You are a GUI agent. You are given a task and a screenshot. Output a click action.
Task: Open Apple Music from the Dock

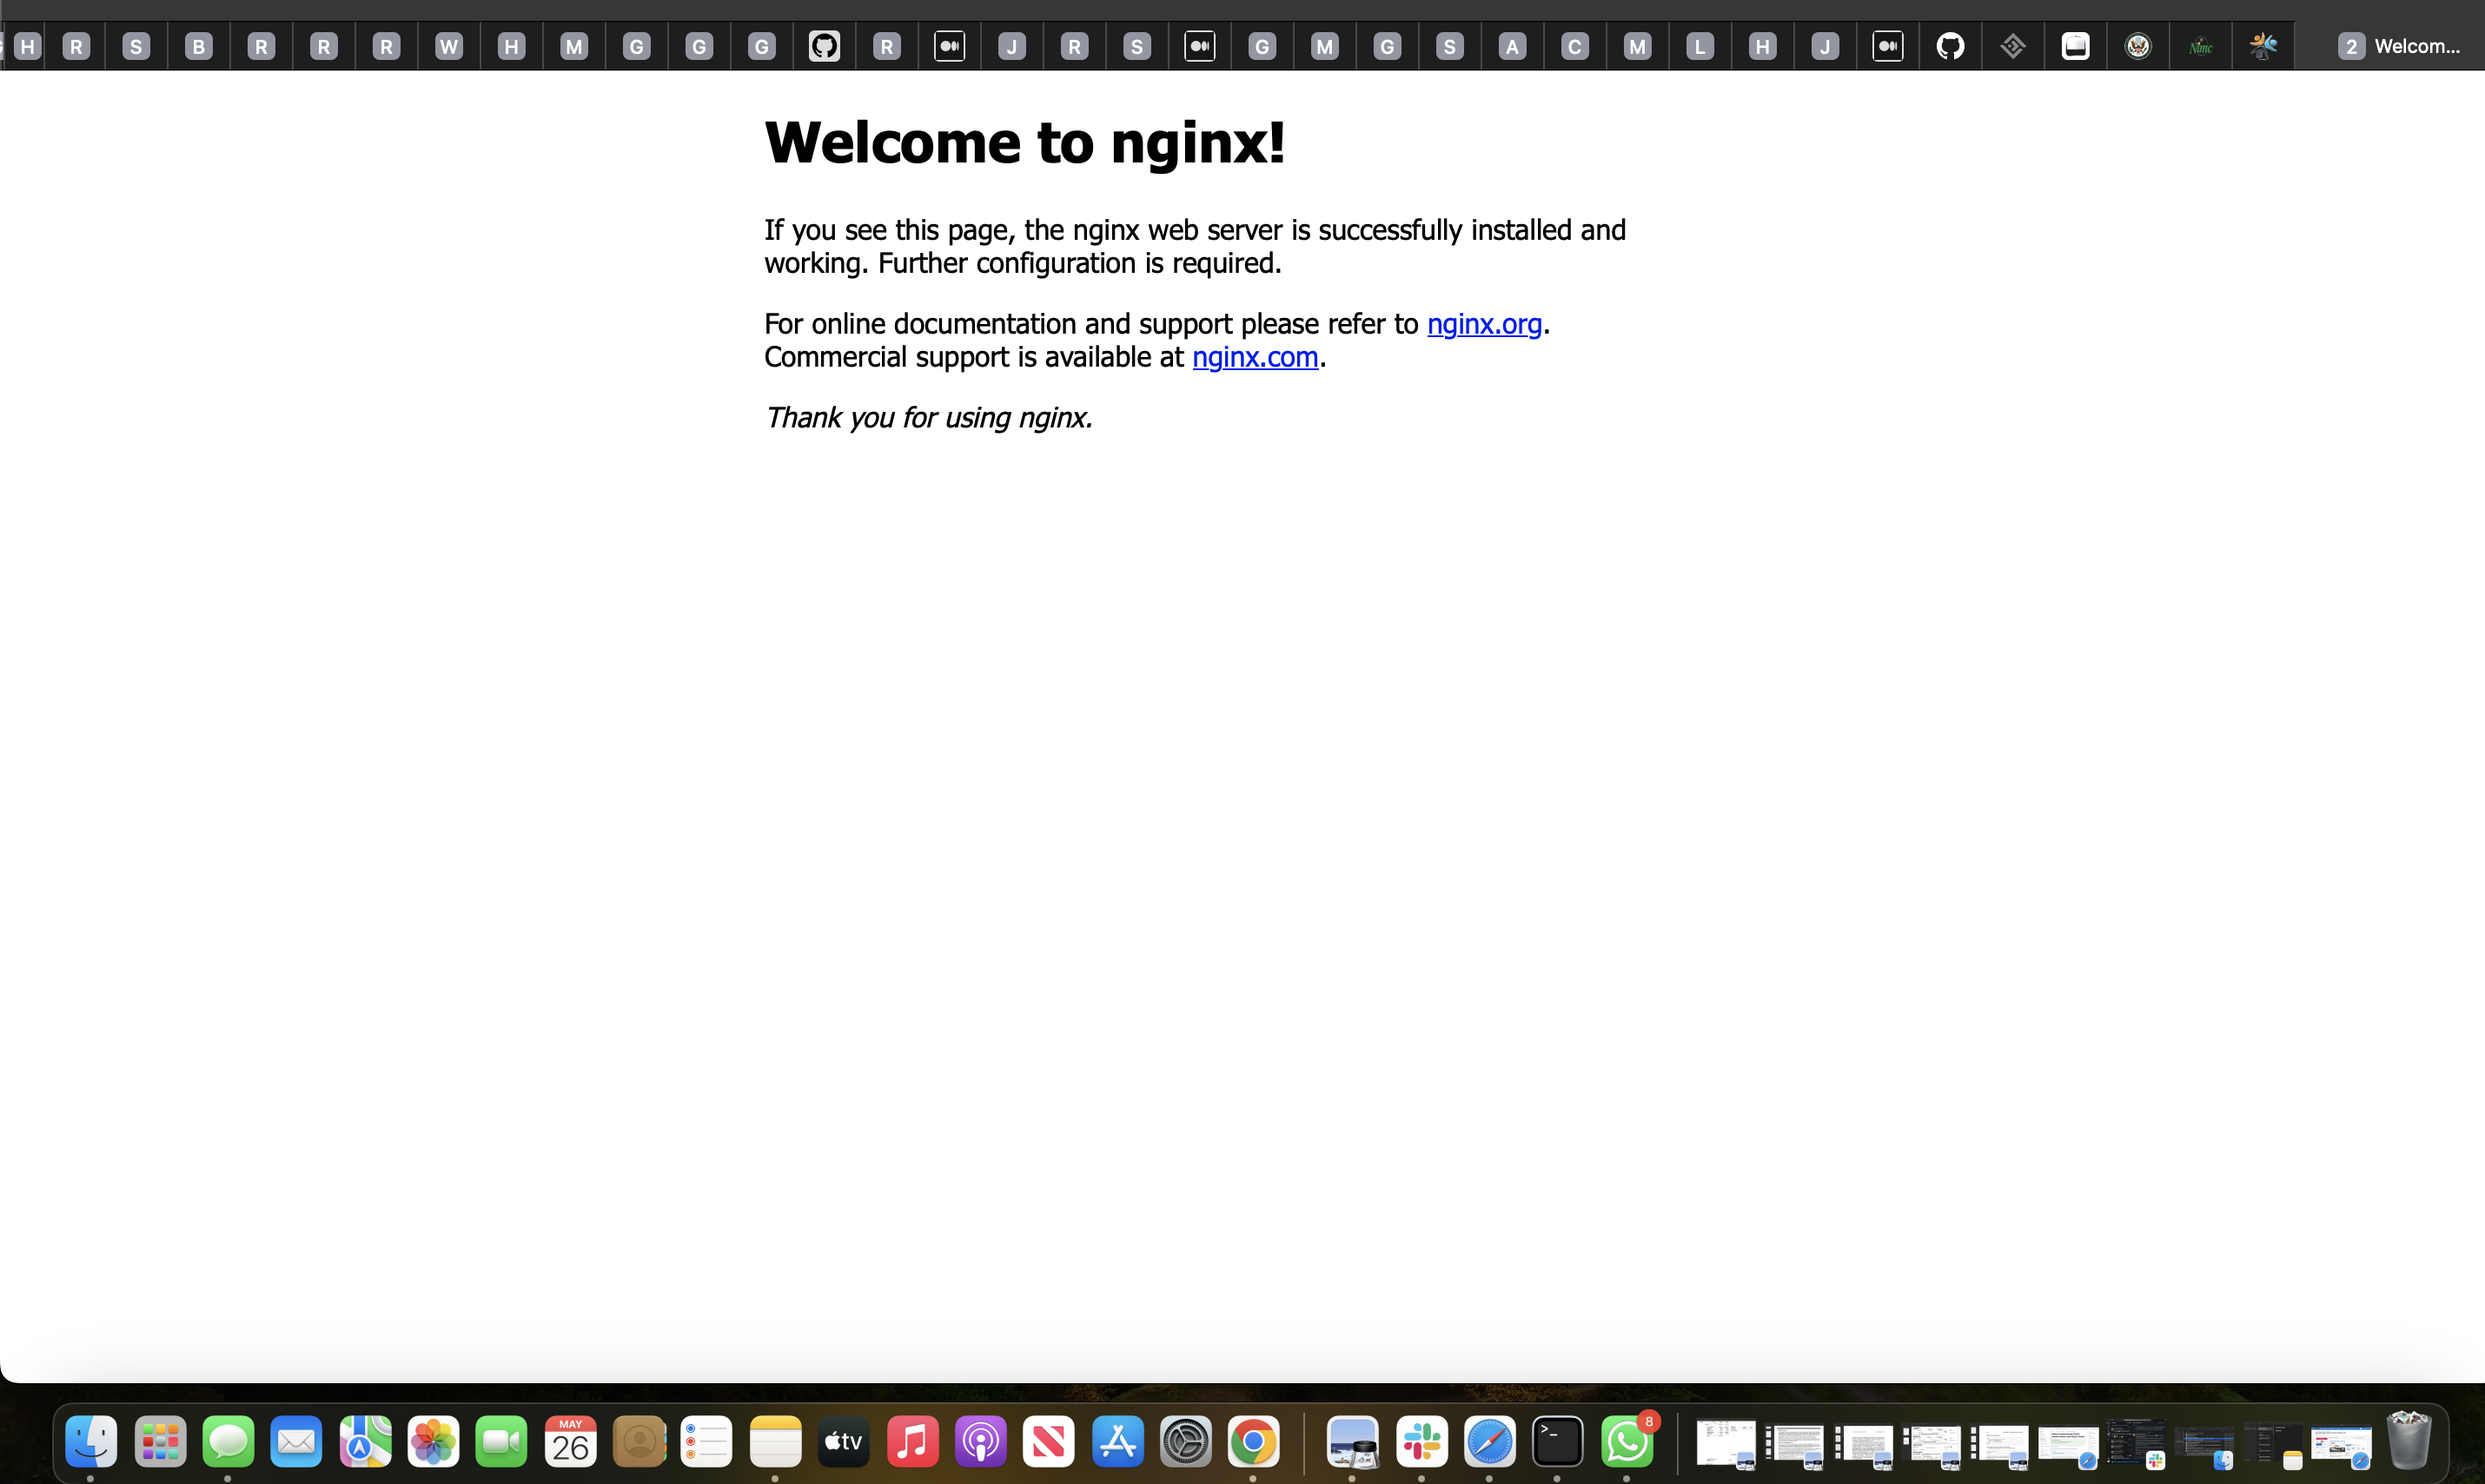tap(912, 1441)
